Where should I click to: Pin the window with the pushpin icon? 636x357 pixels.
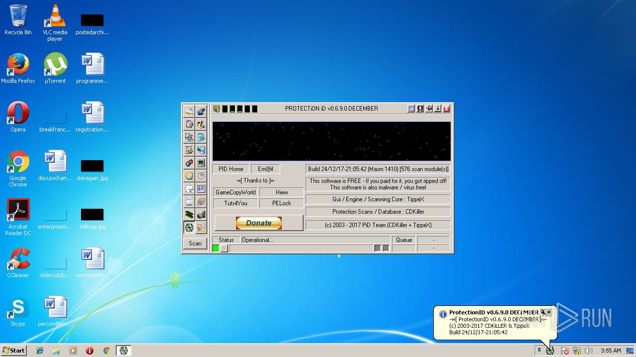pyautogui.click(x=429, y=109)
